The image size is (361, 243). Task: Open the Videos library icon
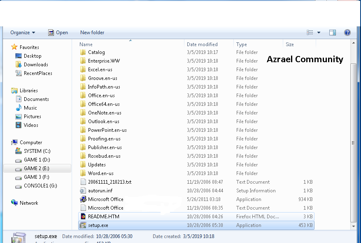pos(19,125)
